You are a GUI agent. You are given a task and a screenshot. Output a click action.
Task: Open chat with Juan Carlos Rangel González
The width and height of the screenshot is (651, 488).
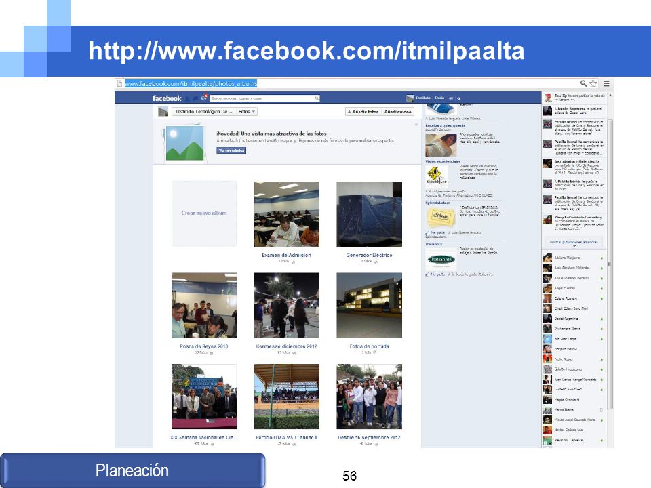point(574,380)
